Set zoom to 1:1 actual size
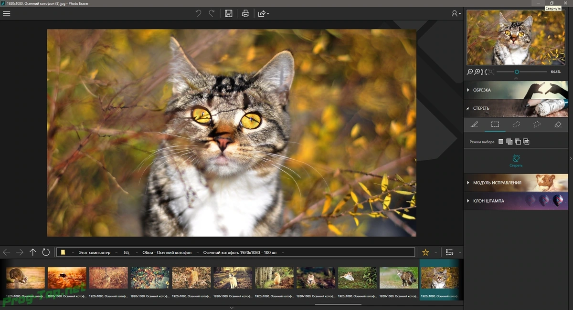Viewport: 573px width, 310px height. pyautogui.click(x=484, y=72)
